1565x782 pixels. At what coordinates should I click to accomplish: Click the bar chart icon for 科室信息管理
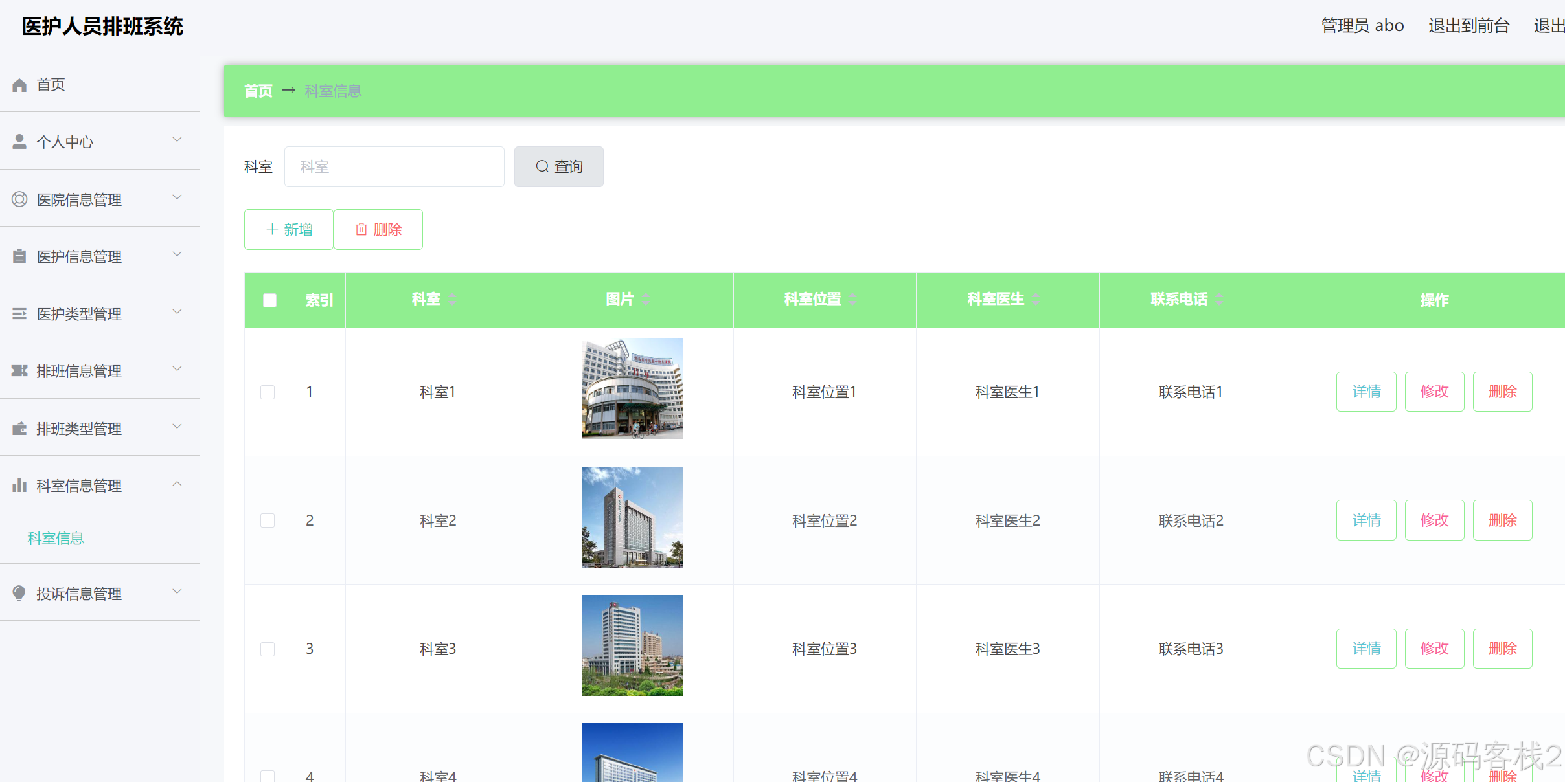pyautogui.click(x=19, y=486)
